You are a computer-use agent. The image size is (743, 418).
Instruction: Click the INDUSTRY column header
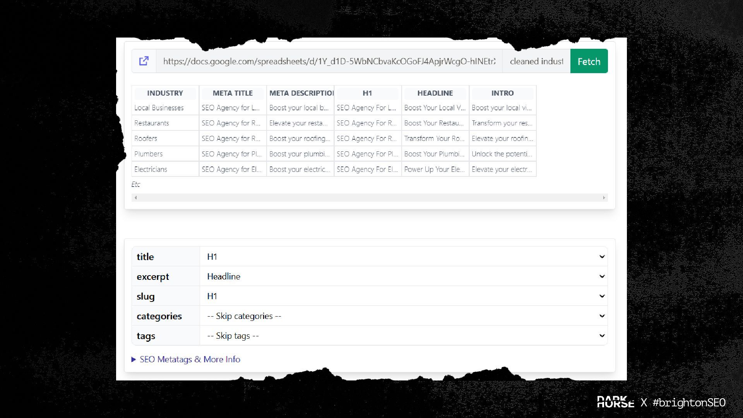tap(165, 93)
